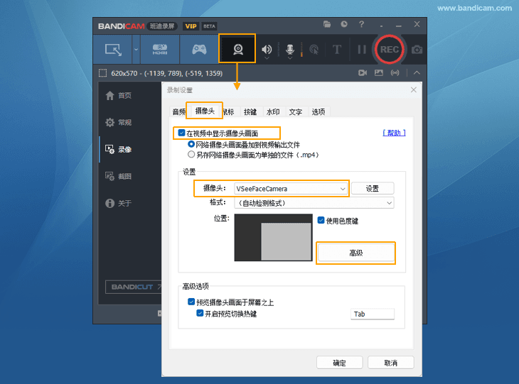This screenshot has width=519, height=384.
Task: Select 另存网络摄像头画面为单独的文件 radio option
Action: point(191,154)
